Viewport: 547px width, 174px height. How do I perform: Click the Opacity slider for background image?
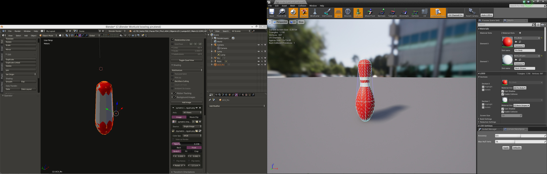(186, 144)
